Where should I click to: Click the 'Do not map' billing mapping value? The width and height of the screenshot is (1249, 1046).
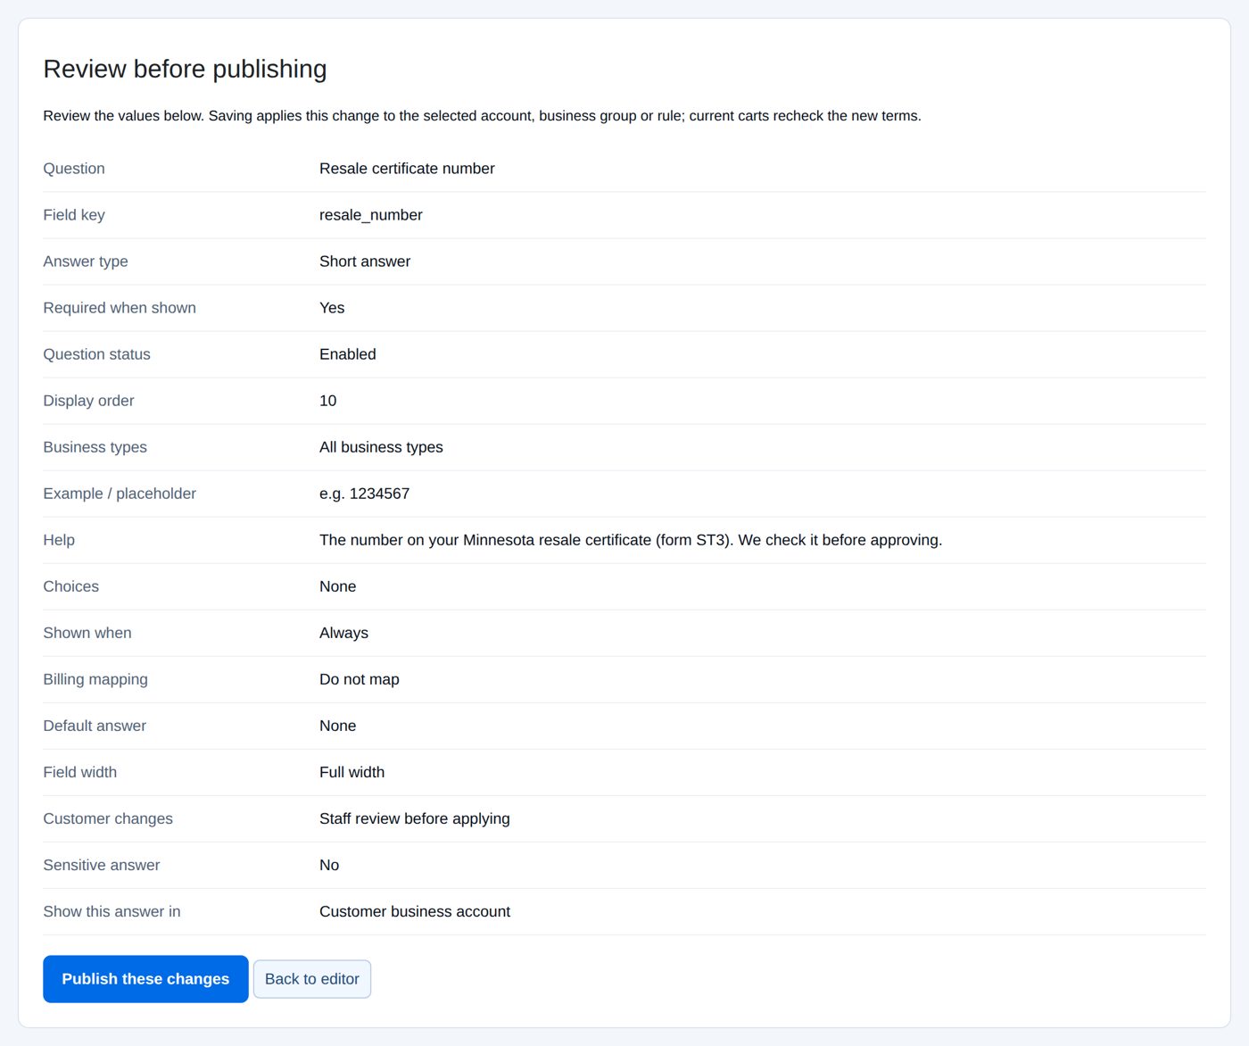(x=360, y=679)
